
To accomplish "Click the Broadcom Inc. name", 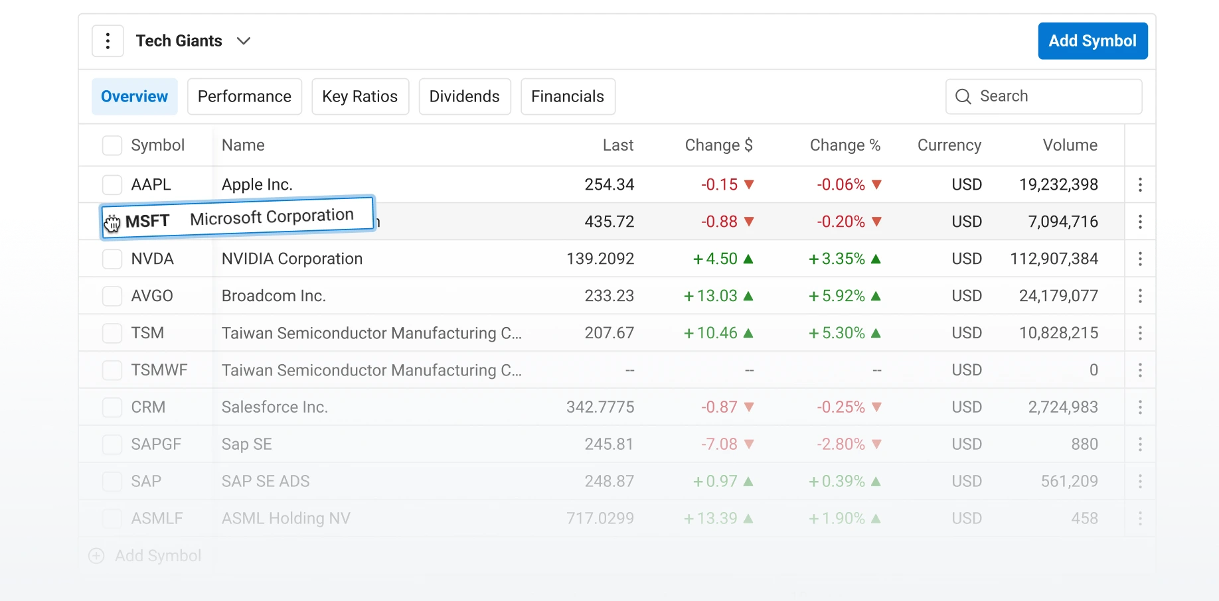I will (274, 296).
